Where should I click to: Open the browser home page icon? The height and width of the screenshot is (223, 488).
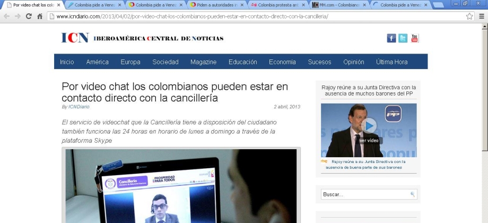(40, 16)
